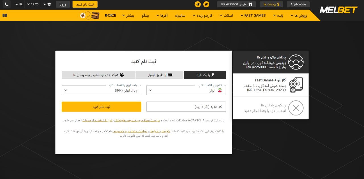Click the Twitter icon
The width and height of the screenshot is (364, 179).
tap(206, 4)
